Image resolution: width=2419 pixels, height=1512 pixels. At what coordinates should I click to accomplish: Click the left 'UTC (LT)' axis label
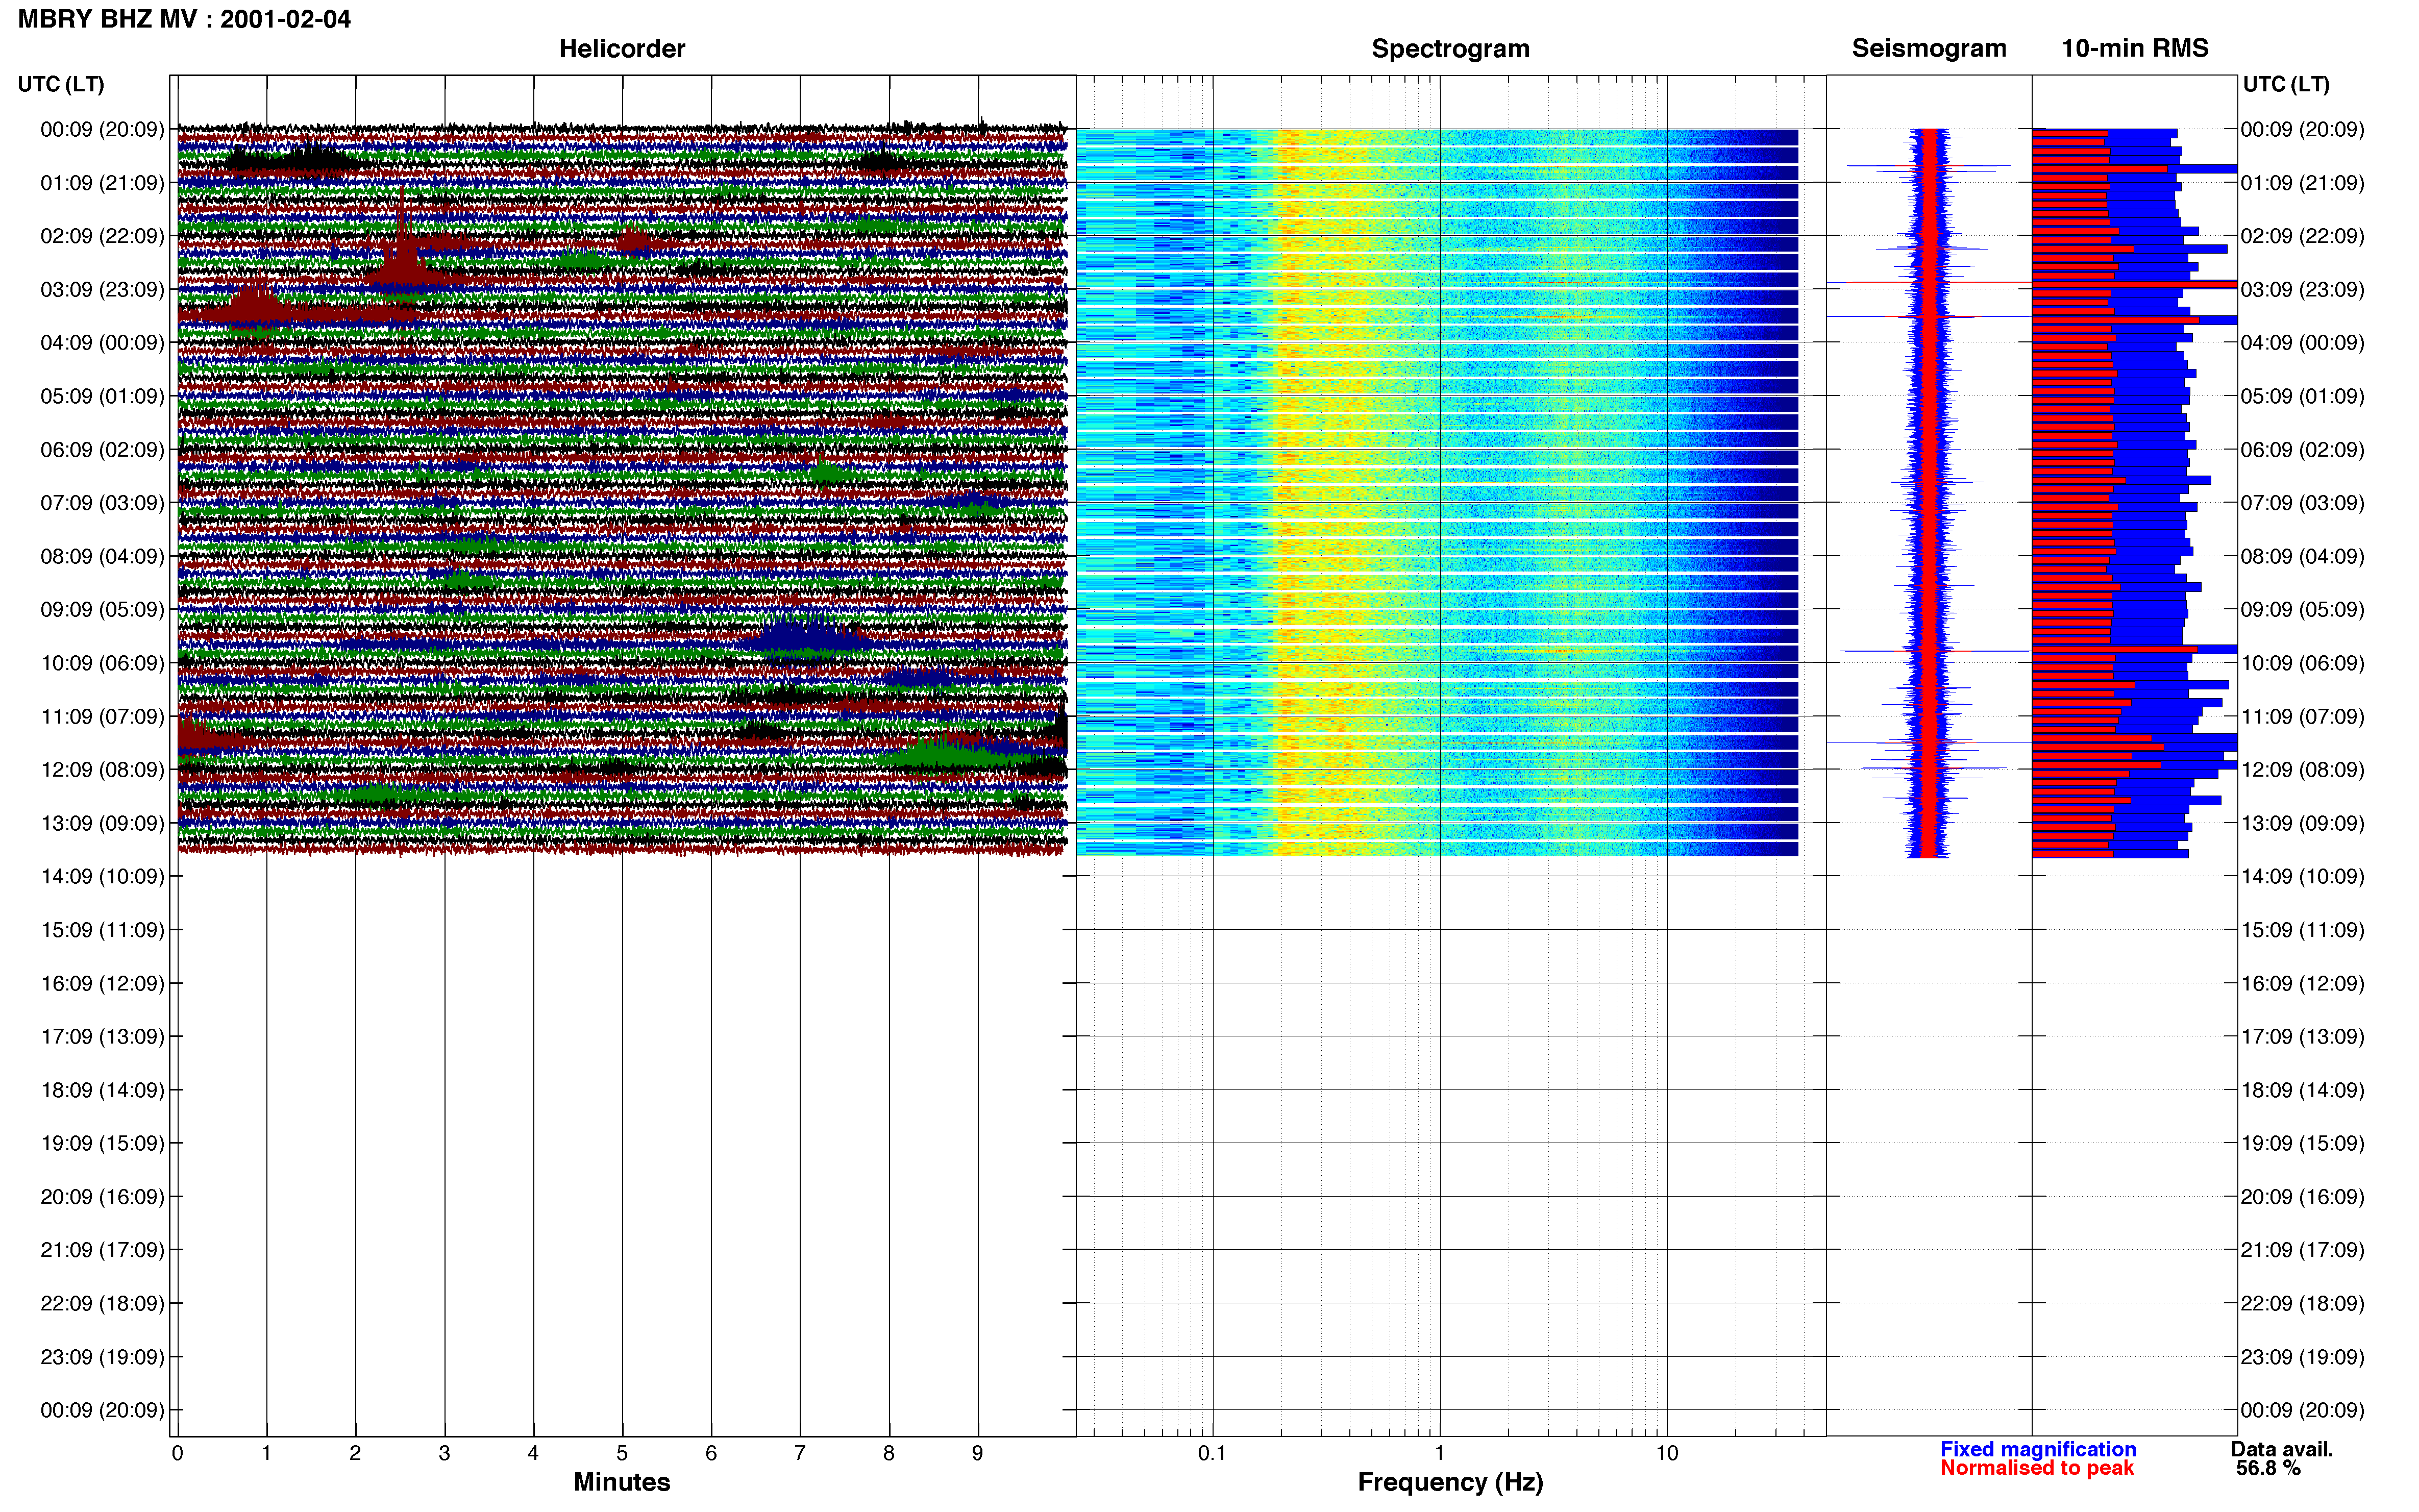point(60,84)
